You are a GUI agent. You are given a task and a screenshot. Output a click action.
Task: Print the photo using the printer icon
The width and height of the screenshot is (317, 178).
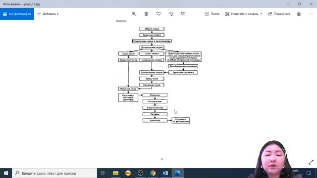299,14
